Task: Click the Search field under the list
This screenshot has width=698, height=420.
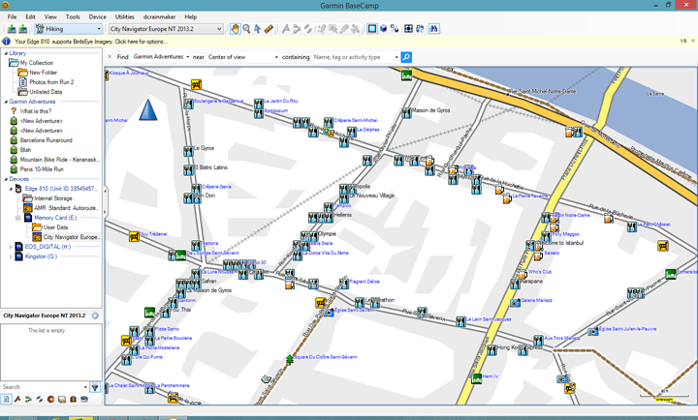Action: 42,387
